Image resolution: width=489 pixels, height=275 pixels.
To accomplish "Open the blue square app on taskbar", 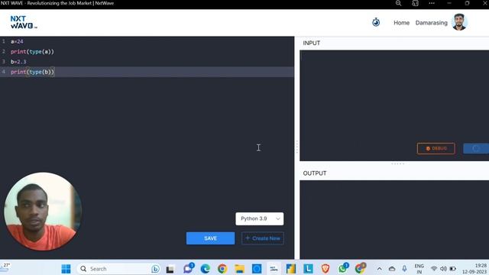I will click(257, 268).
